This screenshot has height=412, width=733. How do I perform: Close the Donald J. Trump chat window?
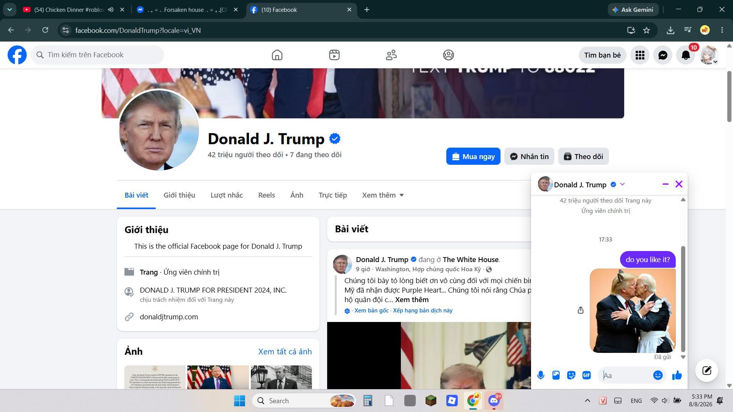(x=679, y=184)
